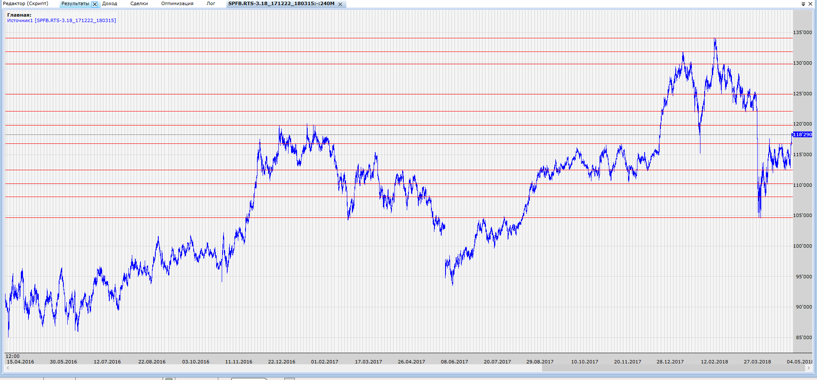Click the 135'000 price axis label
Viewport: 817px width, 380px height.
[803, 32]
